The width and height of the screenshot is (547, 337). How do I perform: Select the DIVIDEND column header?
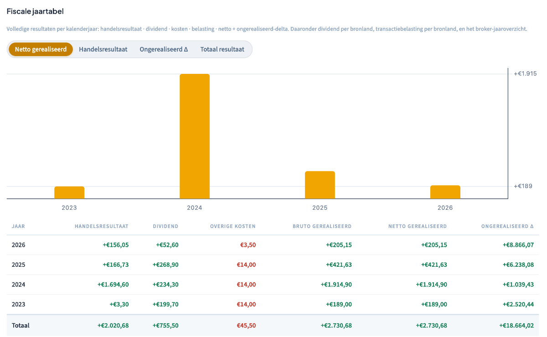166,226
